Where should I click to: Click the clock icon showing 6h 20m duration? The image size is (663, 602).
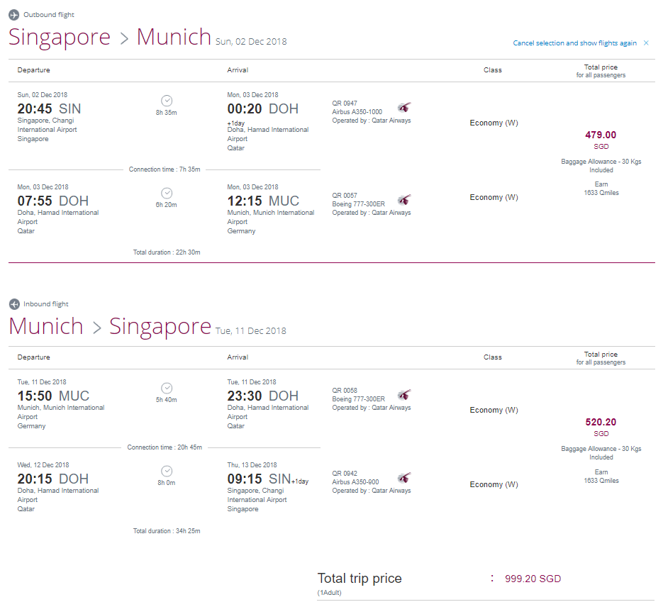click(166, 192)
